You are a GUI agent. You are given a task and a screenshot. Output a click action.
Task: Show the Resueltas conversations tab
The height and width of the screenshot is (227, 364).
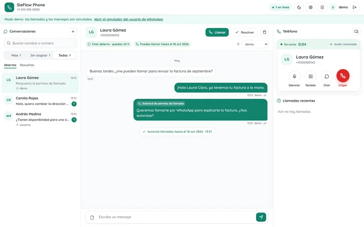point(27,65)
